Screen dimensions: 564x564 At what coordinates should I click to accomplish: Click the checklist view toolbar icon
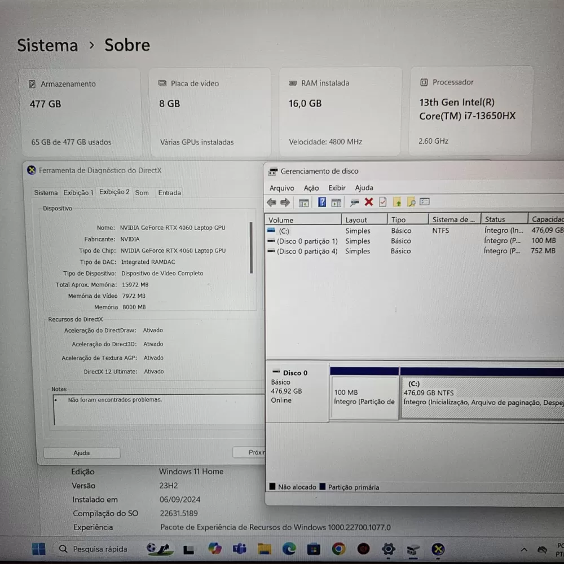tap(425, 201)
